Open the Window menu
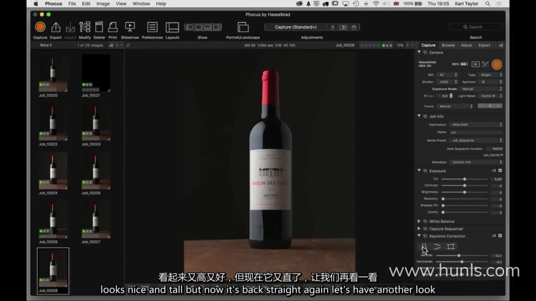The height and width of the screenshot is (301, 536). click(141, 4)
